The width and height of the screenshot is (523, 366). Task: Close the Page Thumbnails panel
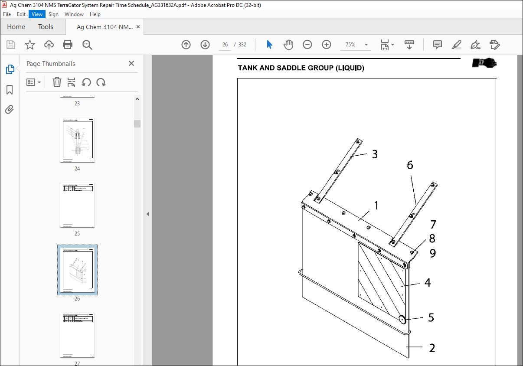[131, 63]
